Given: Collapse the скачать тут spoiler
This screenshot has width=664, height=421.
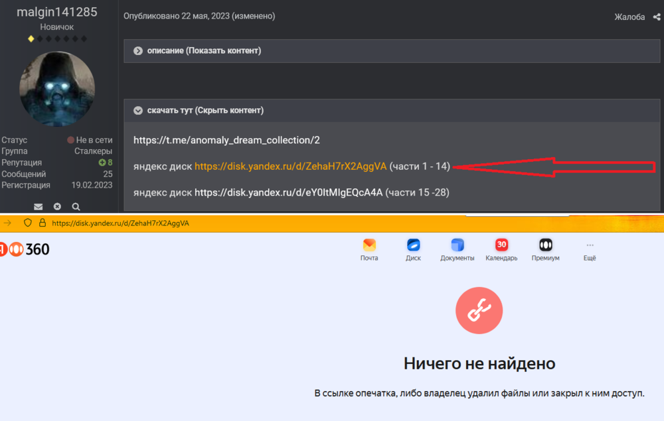Looking at the screenshot, I should pyautogui.click(x=392, y=111).
